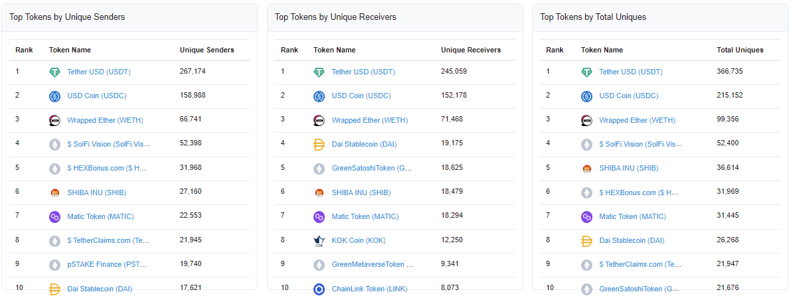791x298 pixels.
Task: Open $ SolFi.Vision link in Unique Senders
Action: (x=109, y=145)
